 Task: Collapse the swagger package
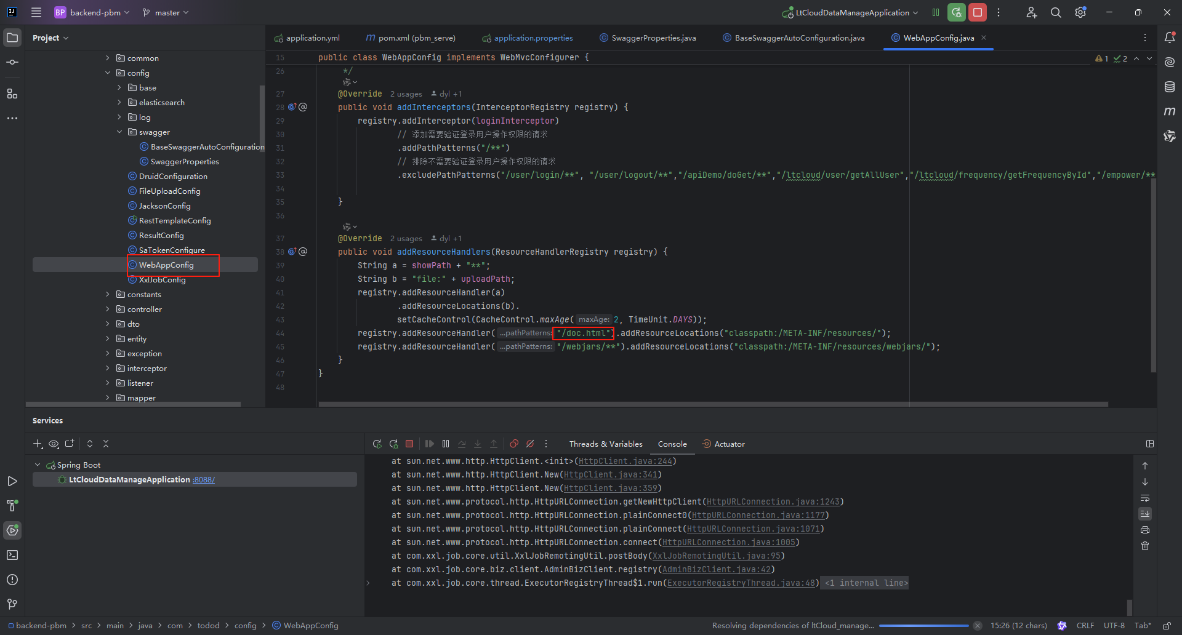click(119, 132)
